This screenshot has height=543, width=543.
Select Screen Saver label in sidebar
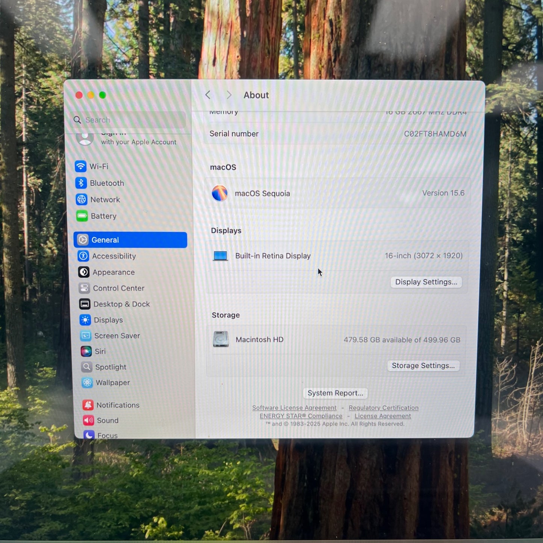click(117, 336)
